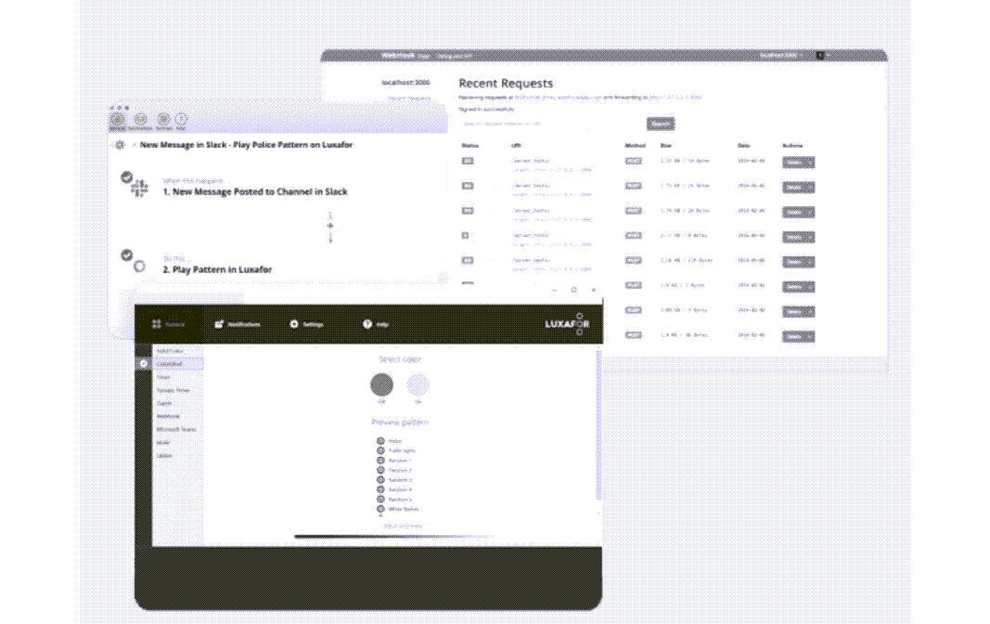Viewport: 990px width, 624px height.
Task: Preview the Random 1 pattern icon
Action: pyautogui.click(x=380, y=461)
